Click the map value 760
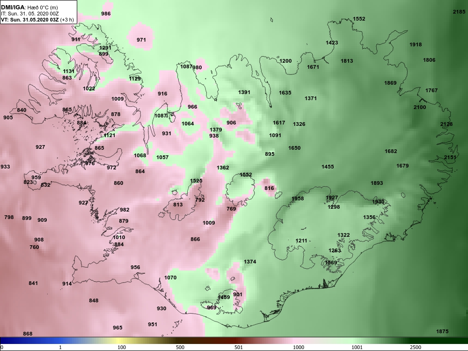468x351 pixels. [34, 247]
